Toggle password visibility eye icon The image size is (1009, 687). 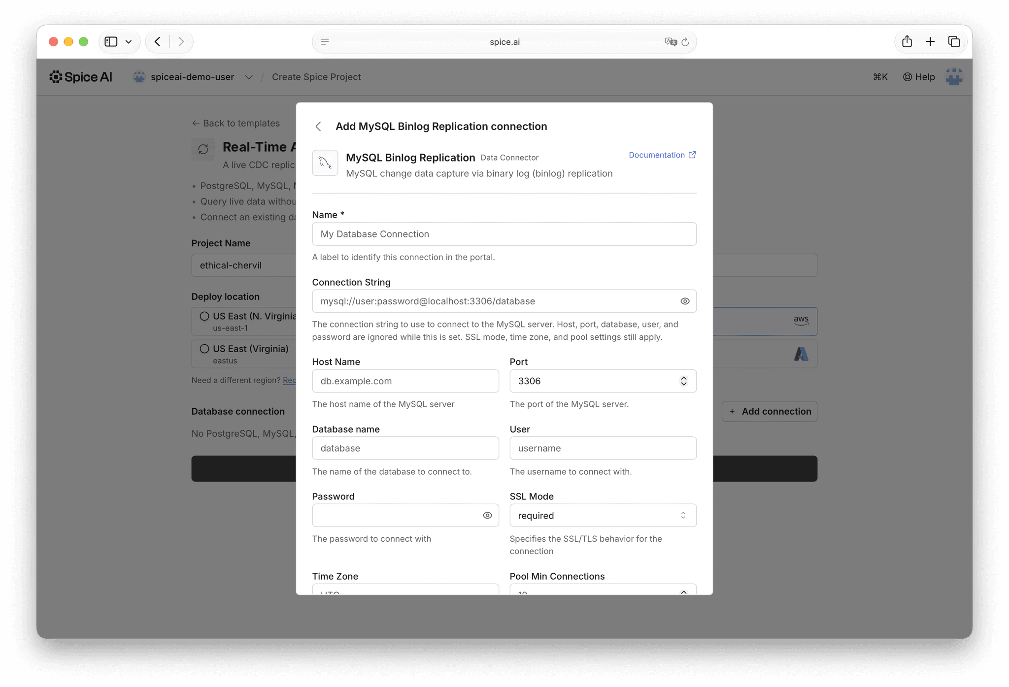[487, 516]
